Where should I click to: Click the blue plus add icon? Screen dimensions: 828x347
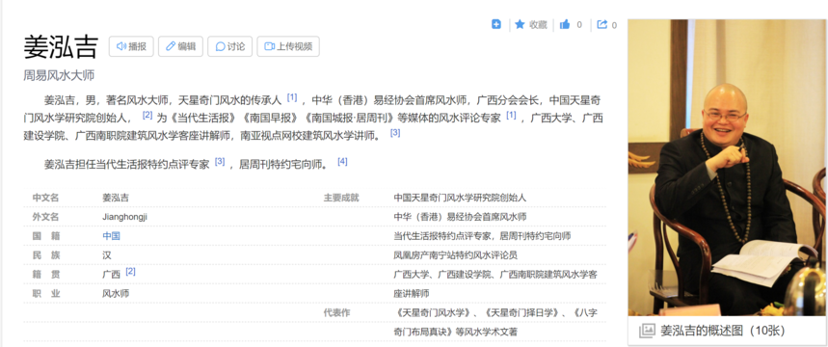tap(495, 24)
